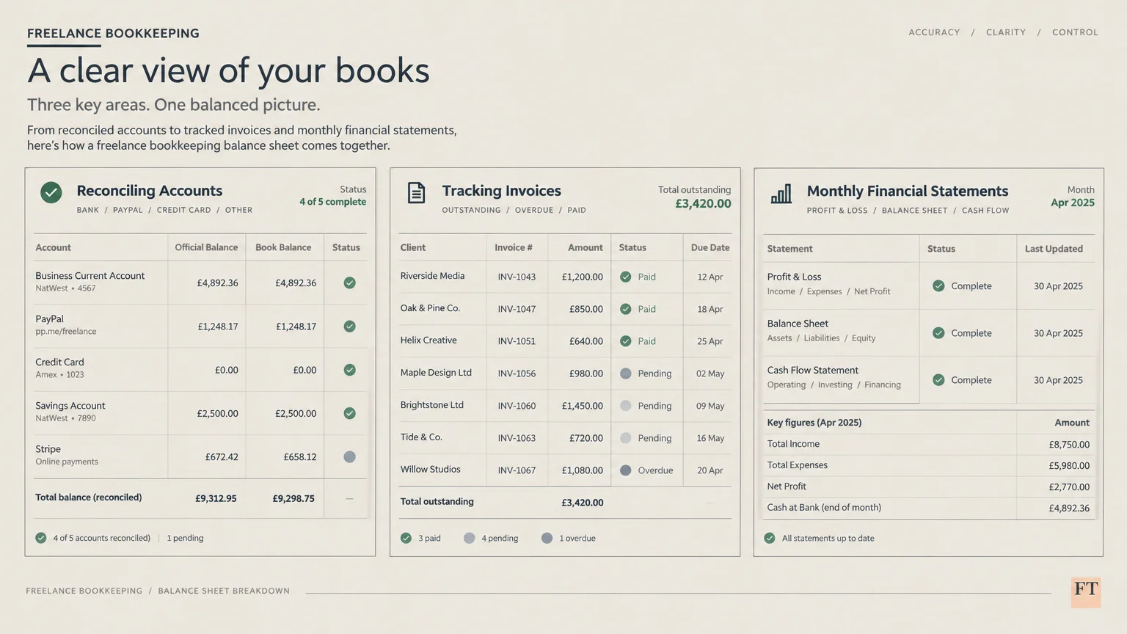Click the '4 of 5 complete' status text
Image resolution: width=1127 pixels, height=634 pixels.
tap(332, 202)
